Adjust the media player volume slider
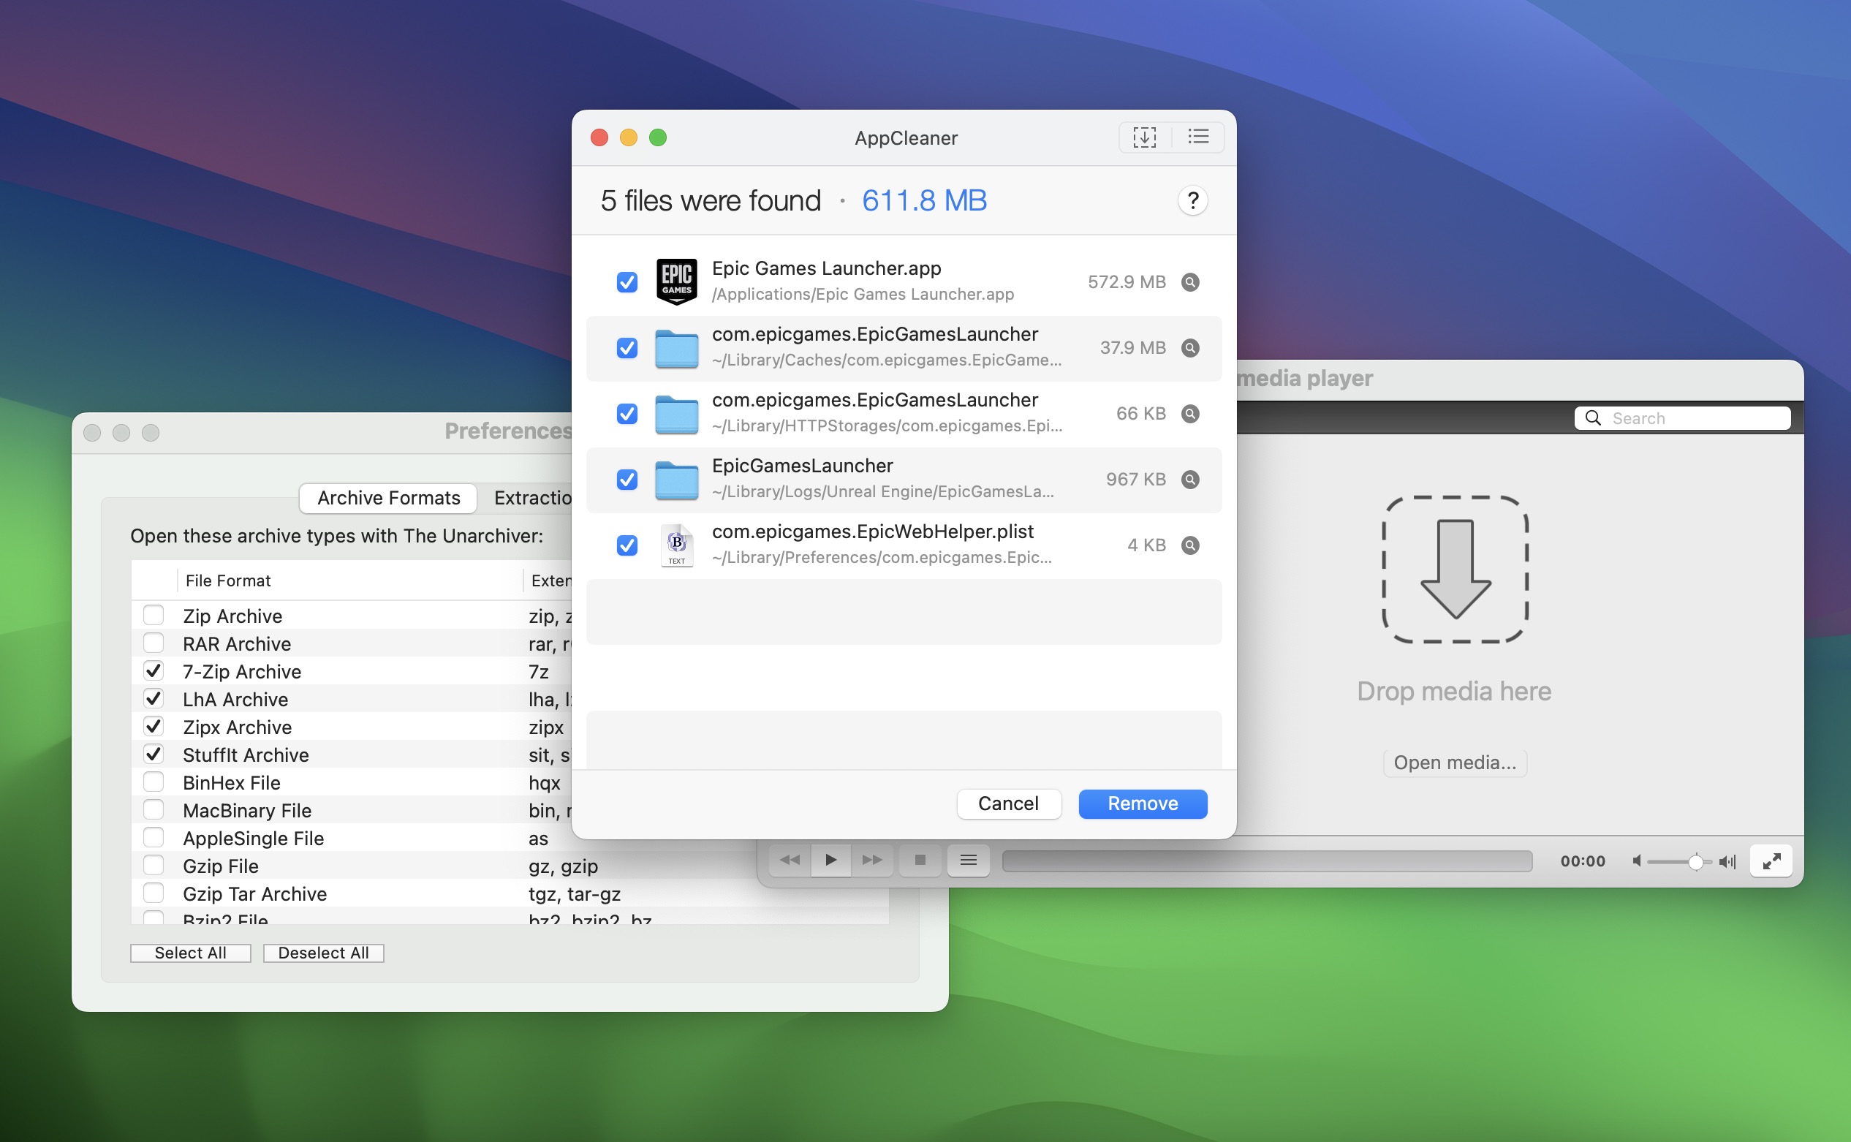The image size is (1851, 1142). coord(1695,862)
